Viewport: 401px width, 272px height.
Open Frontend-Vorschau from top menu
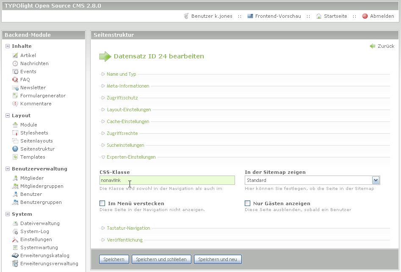pos(277,16)
